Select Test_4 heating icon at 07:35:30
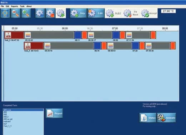Screen dimensions: 186x135 (x=149, y=46)
